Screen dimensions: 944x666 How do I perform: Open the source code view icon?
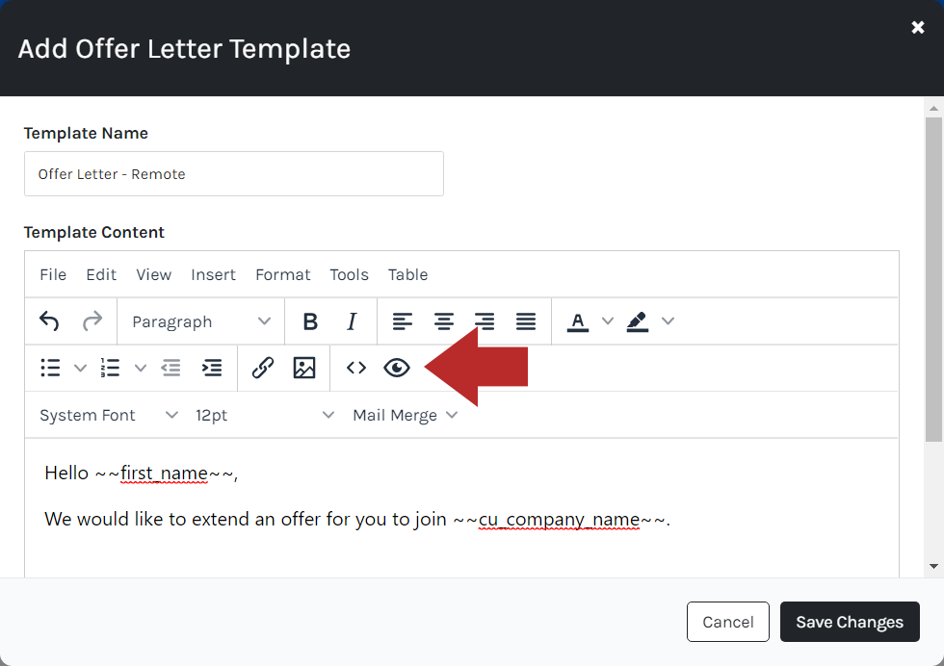click(x=355, y=368)
